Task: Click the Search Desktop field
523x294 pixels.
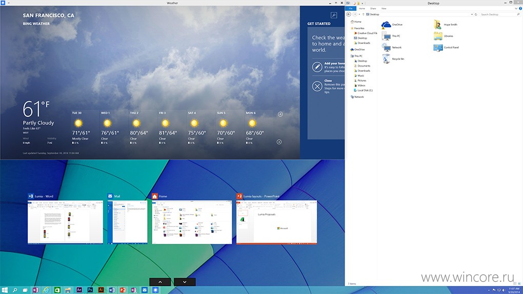Action: 500,14
